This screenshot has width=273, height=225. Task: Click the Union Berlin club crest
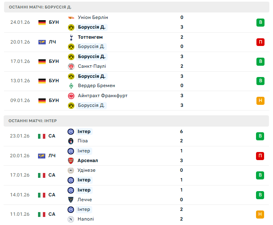pyautogui.click(x=71, y=18)
